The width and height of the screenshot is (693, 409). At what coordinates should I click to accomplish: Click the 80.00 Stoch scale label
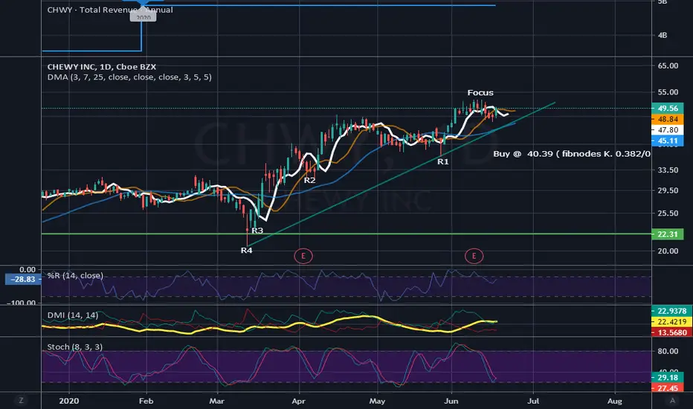(668, 351)
